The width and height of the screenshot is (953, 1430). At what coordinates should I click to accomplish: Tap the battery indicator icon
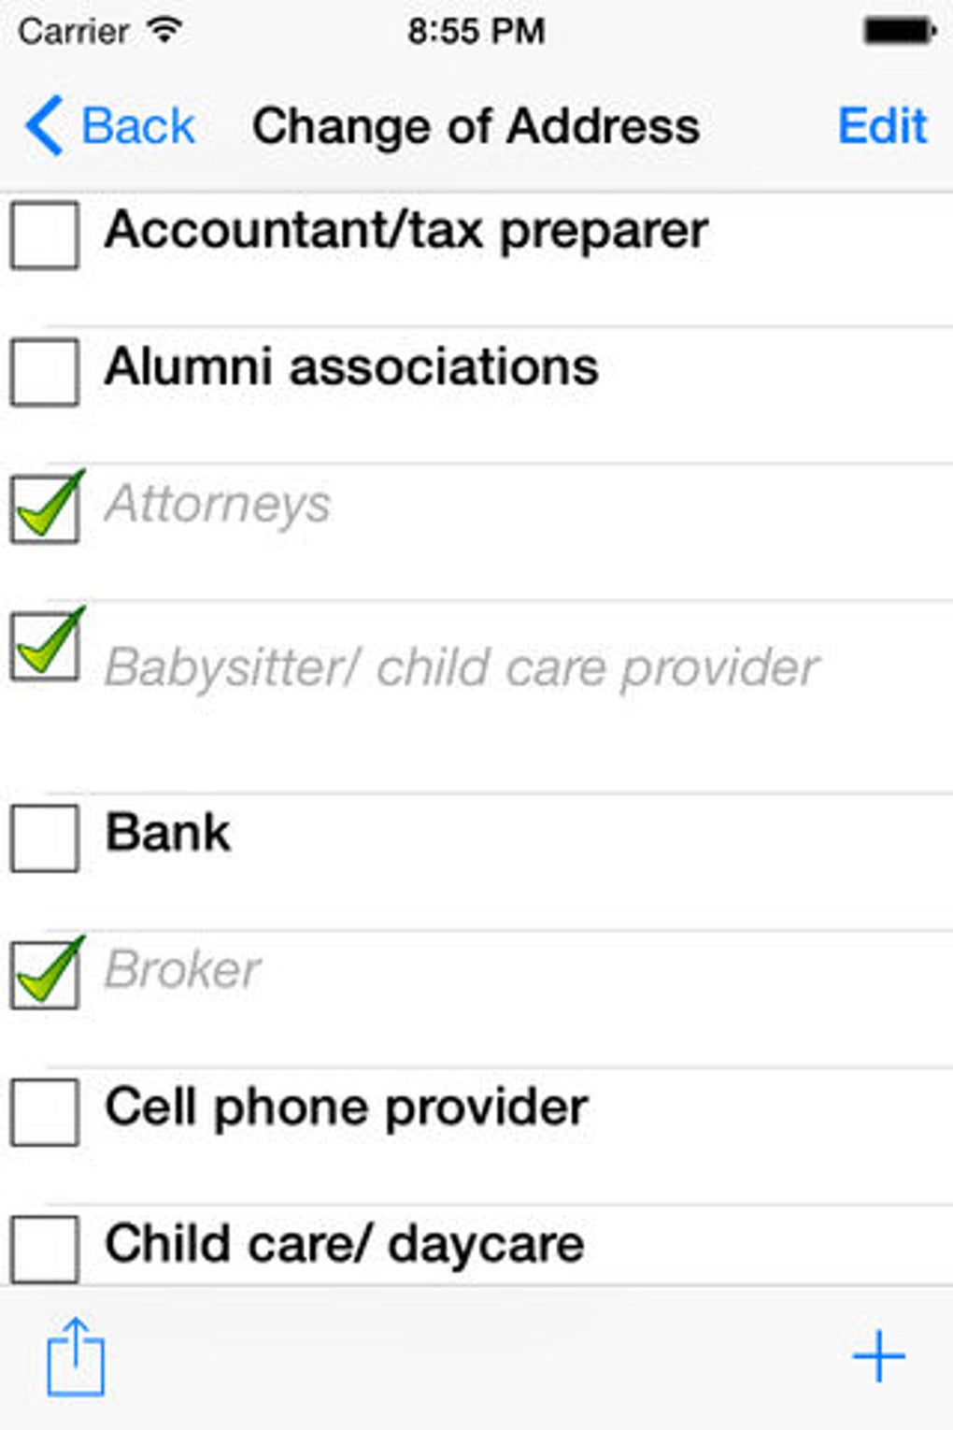[x=898, y=31]
